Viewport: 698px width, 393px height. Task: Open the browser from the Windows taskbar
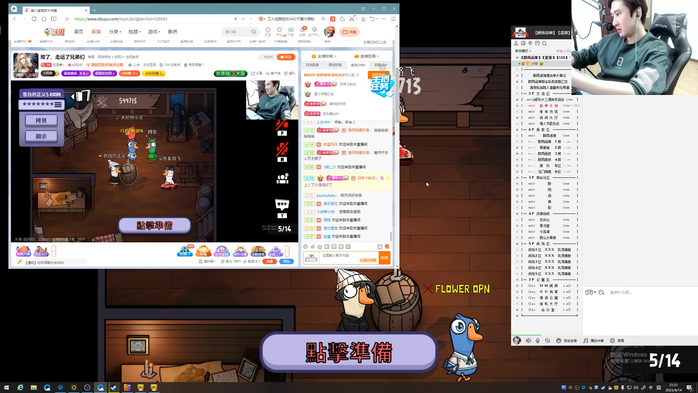coord(101,388)
